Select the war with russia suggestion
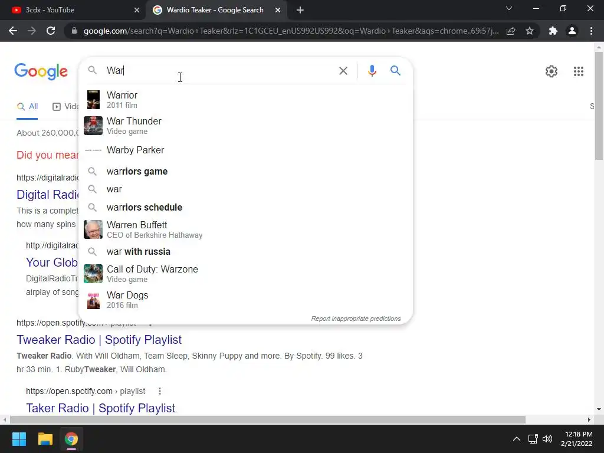 pyautogui.click(x=245, y=251)
